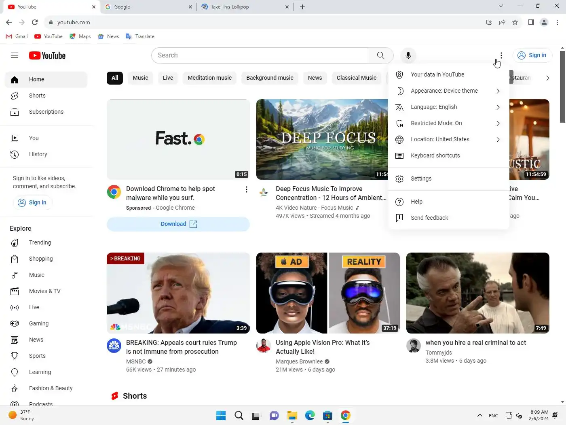The height and width of the screenshot is (425, 566).
Task: Select Your data in YouTube
Action: [449, 74]
